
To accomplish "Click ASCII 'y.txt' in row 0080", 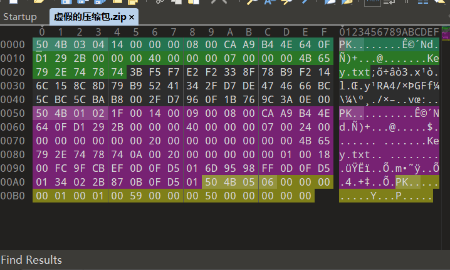I will (355, 154).
